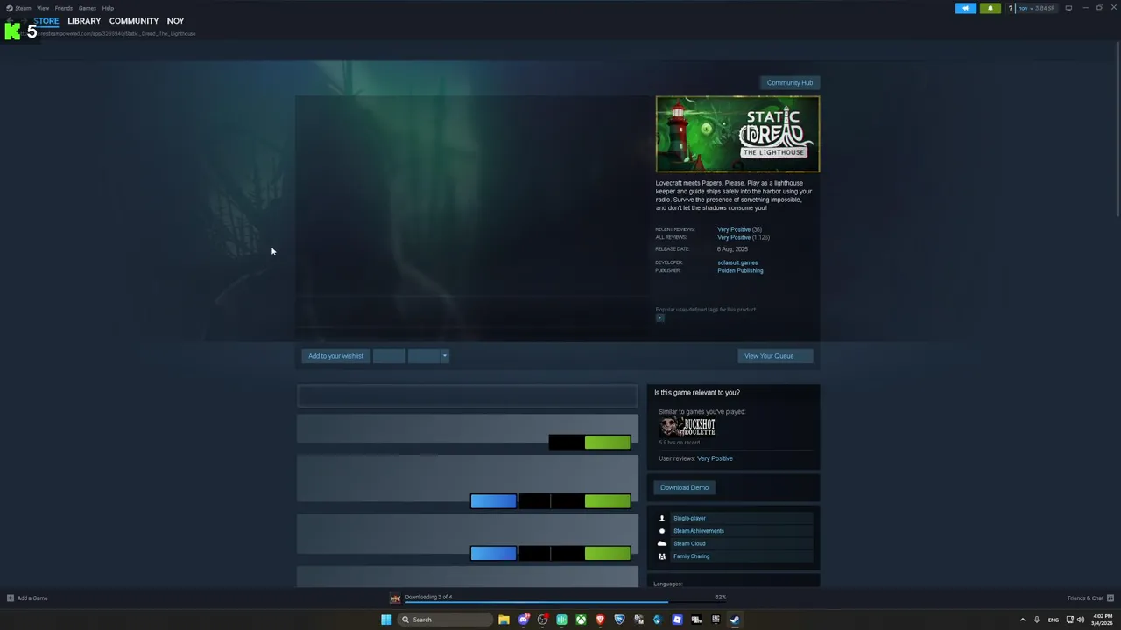
Task: Click the Community Hub button
Action: (790, 82)
